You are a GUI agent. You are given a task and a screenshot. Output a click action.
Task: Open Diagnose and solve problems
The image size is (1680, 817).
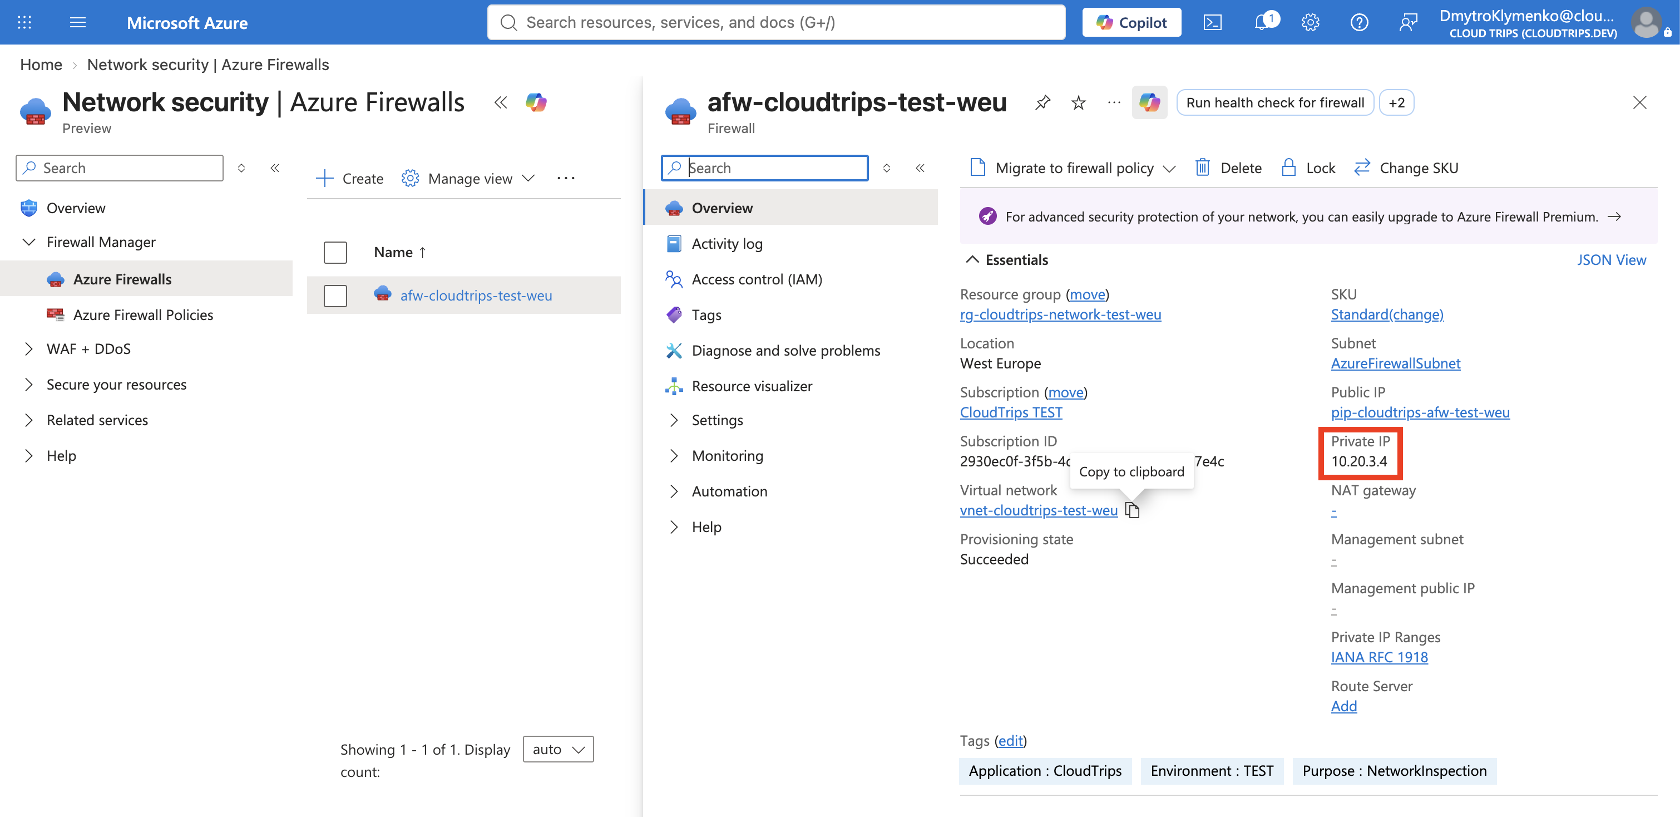785,351
